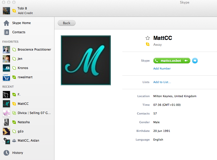217x160 pixels.
Task: Click Natasha's avatar thumbnail
Action: click(x=6, y=122)
